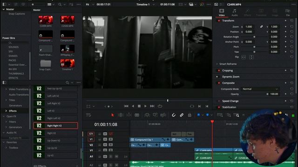Toggle timeline Snapping magnet icon
This screenshot has height=167, width=298.
coord(174,115)
